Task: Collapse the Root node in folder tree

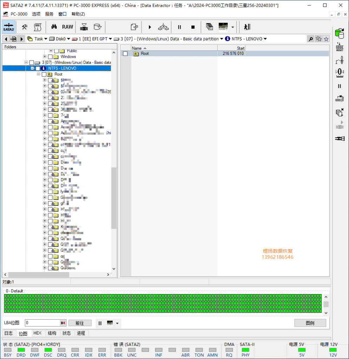Action: (x=39, y=74)
